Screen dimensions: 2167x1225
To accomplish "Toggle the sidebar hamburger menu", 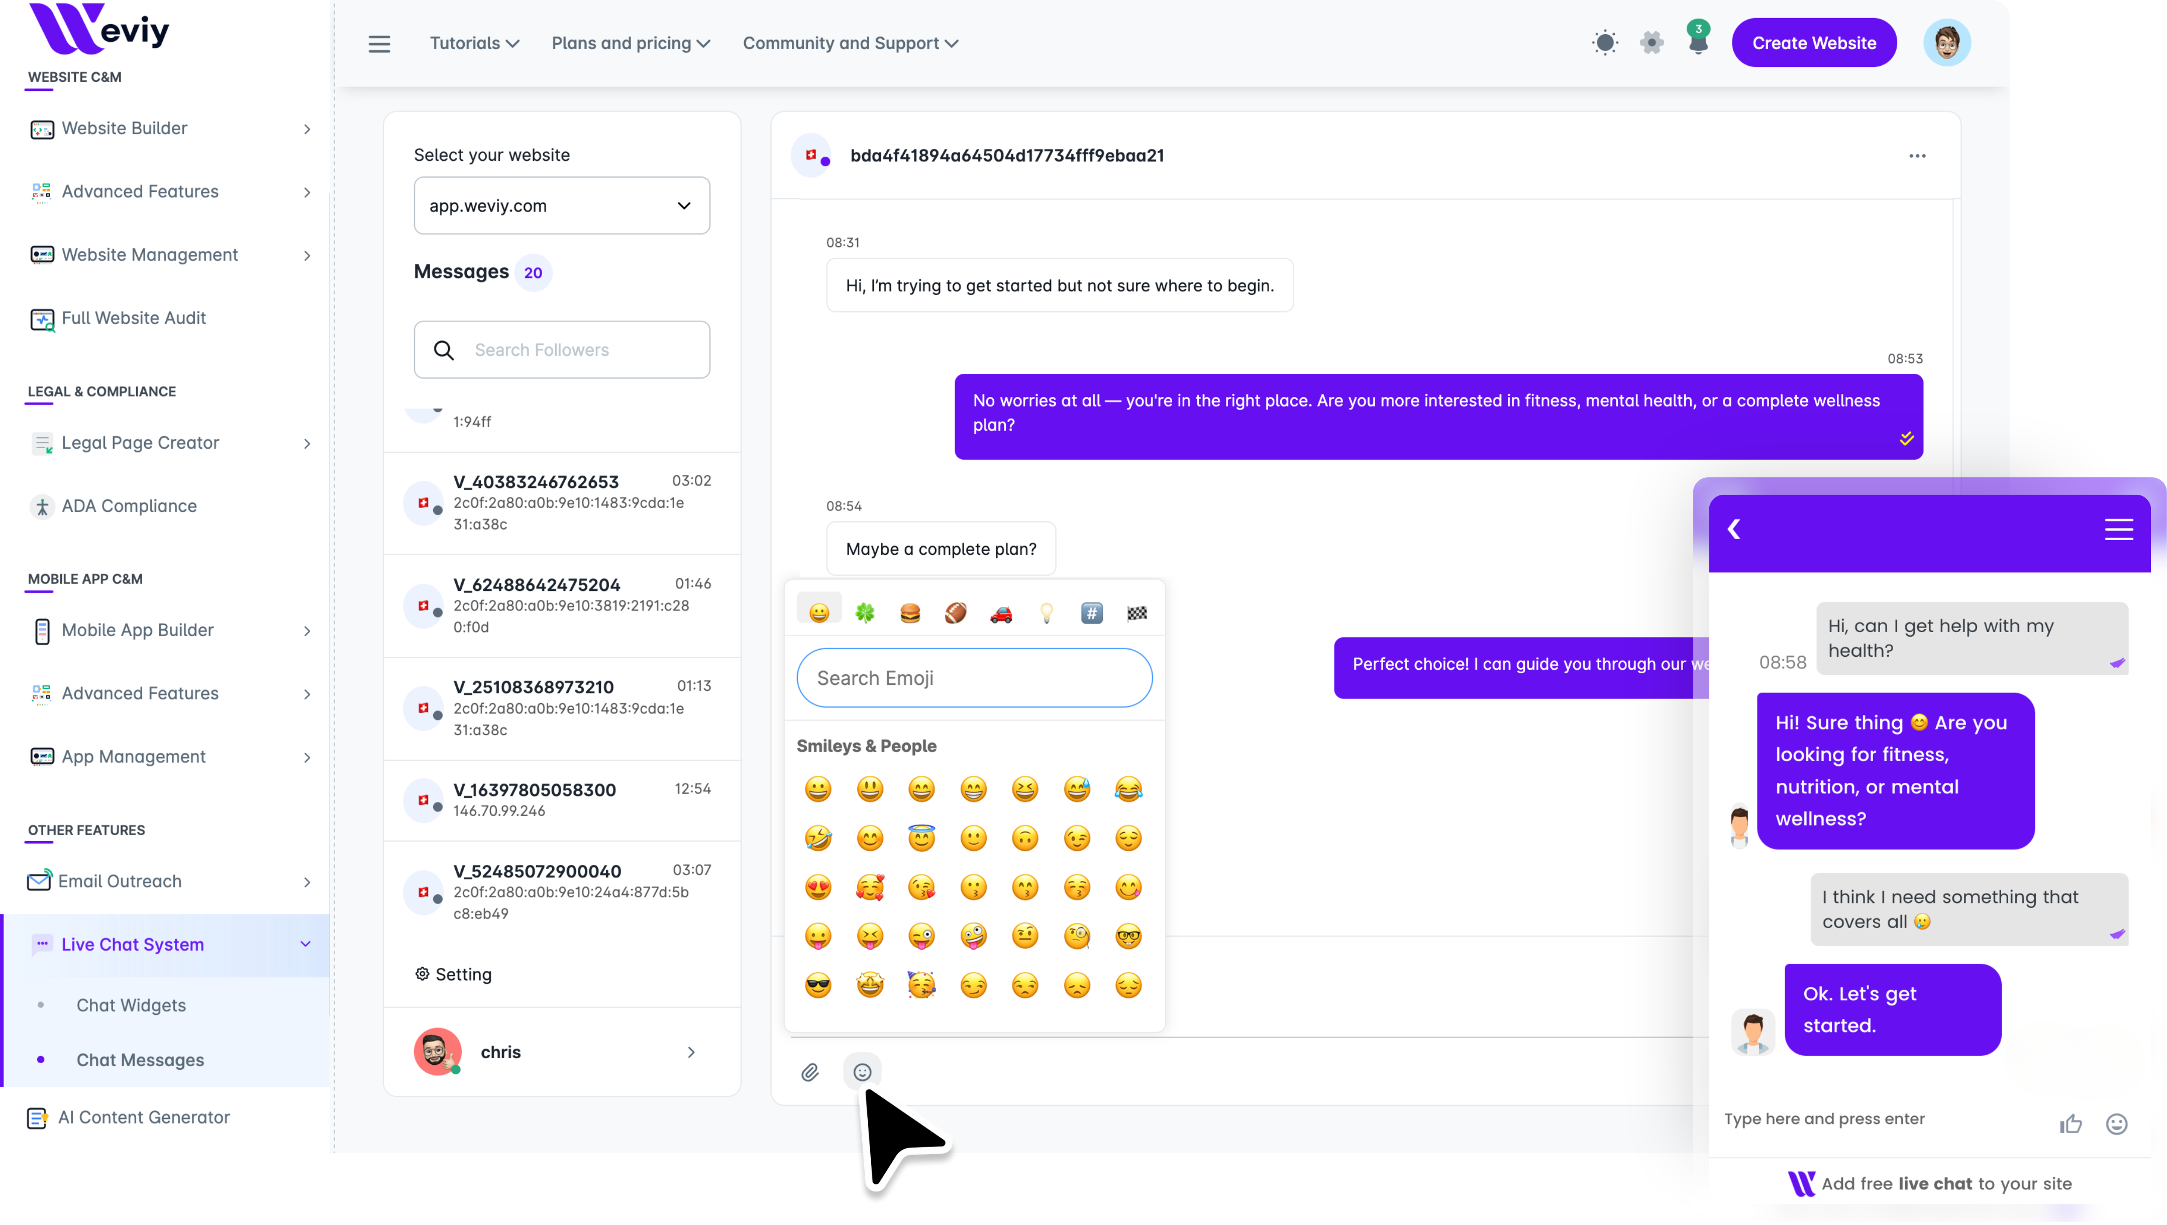I will (x=379, y=44).
